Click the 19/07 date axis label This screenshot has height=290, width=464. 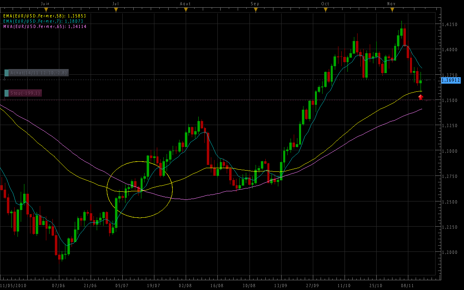(x=154, y=286)
